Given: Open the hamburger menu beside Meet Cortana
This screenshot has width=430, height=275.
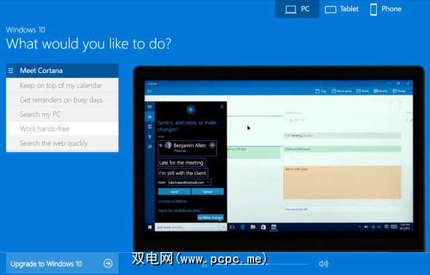Looking at the screenshot, I should tap(11, 70).
